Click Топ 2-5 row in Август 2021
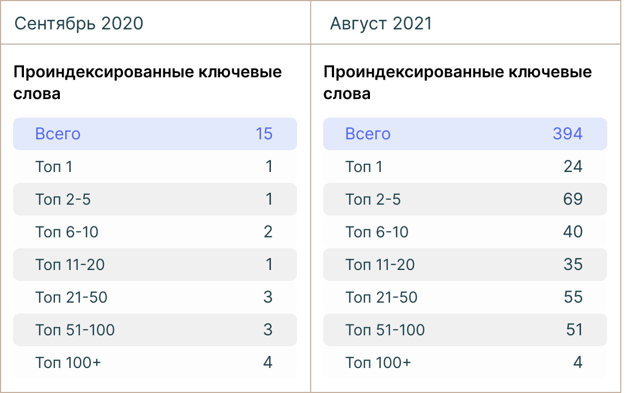This screenshot has width=630, height=393. [465, 199]
